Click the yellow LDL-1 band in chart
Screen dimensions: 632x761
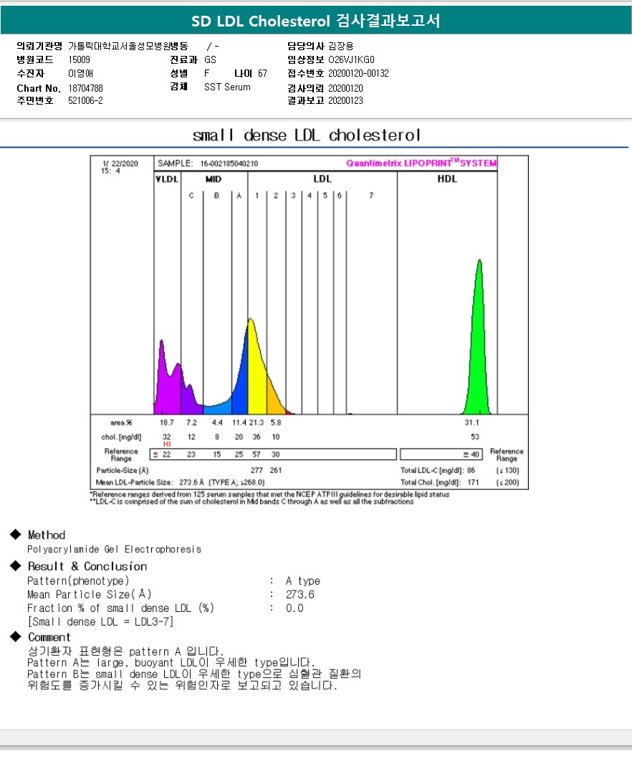[x=257, y=374]
